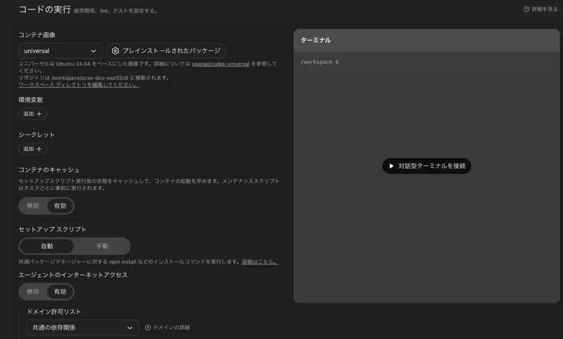Enable container cache with 有効
Image resolution: width=563 pixels, height=339 pixels.
60,206
